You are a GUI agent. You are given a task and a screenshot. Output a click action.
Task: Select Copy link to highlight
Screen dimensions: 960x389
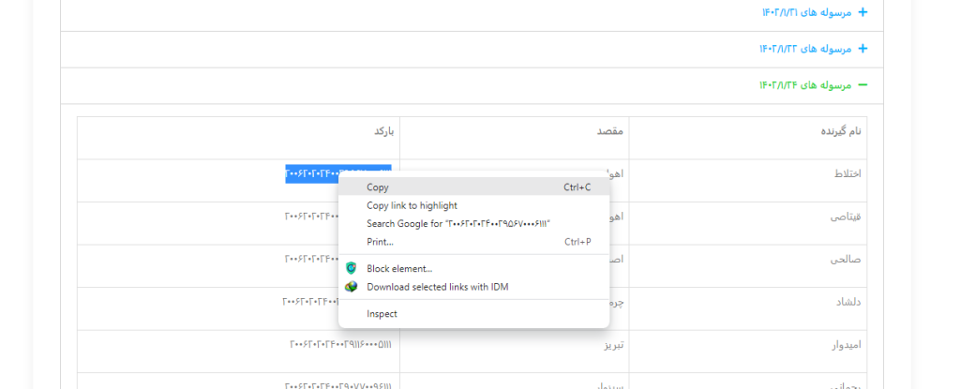pyautogui.click(x=412, y=205)
